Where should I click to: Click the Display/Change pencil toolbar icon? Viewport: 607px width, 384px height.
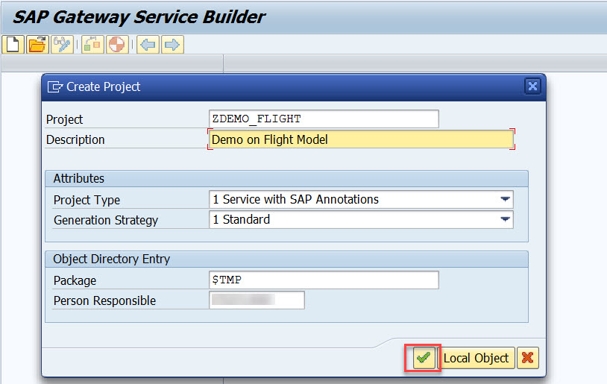pyautogui.click(x=61, y=45)
